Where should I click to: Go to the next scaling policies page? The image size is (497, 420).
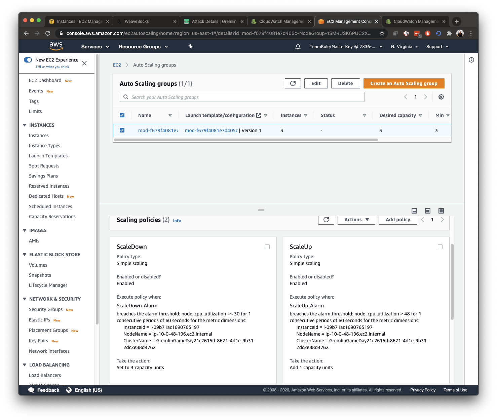(x=442, y=220)
